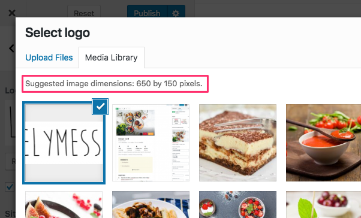Click the Publish button
Image resolution: width=361 pixels, height=218 pixels.
tap(147, 13)
